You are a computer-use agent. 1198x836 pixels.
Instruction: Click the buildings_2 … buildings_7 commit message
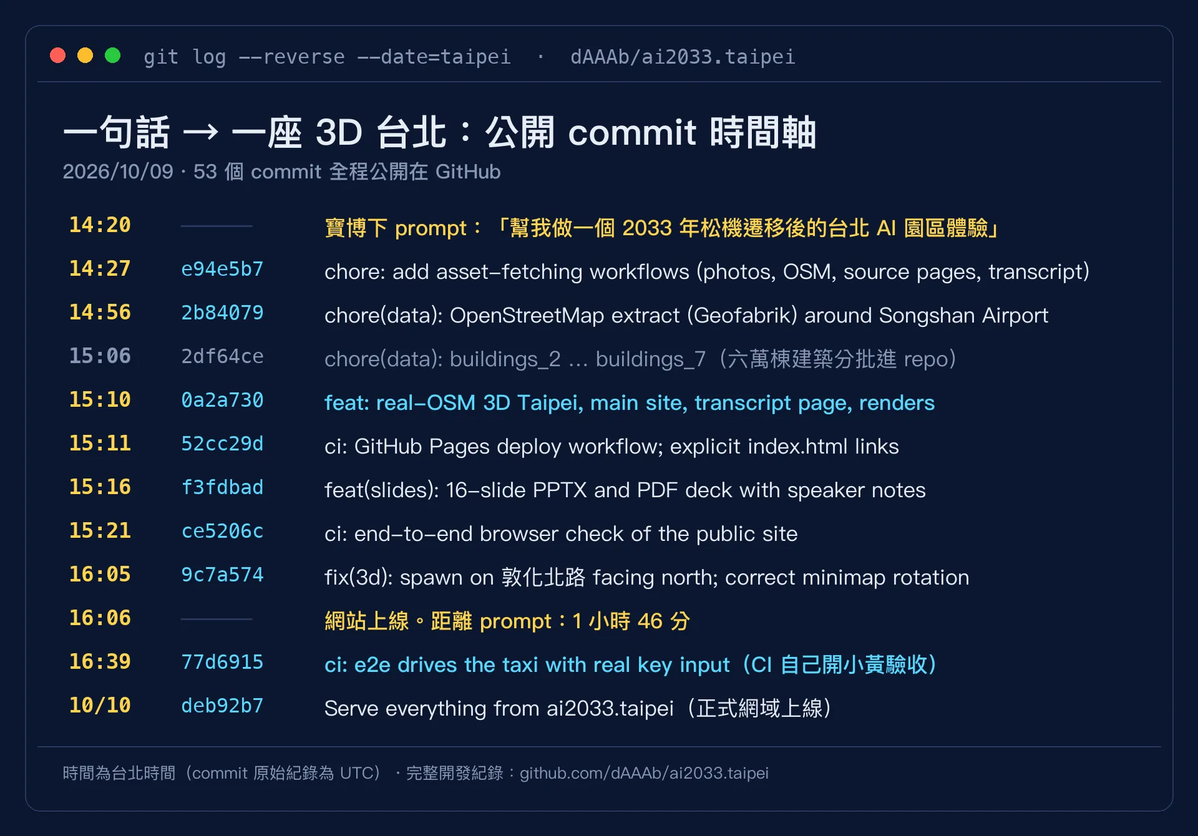pos(641,359)
